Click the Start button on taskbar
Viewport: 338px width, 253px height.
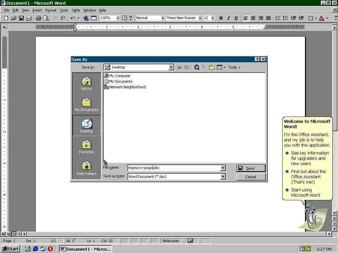point(10,249)
